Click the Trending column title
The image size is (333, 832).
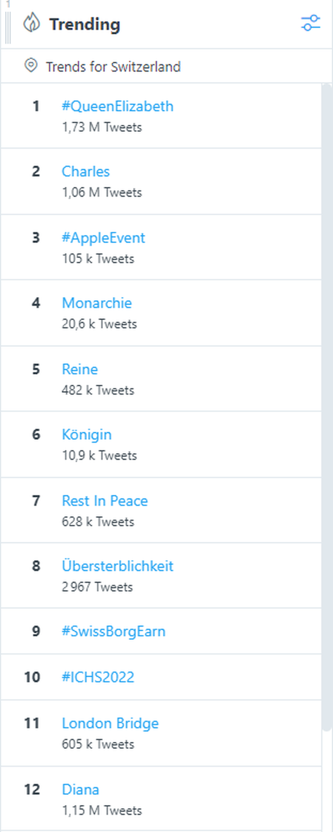click(85, 25)
